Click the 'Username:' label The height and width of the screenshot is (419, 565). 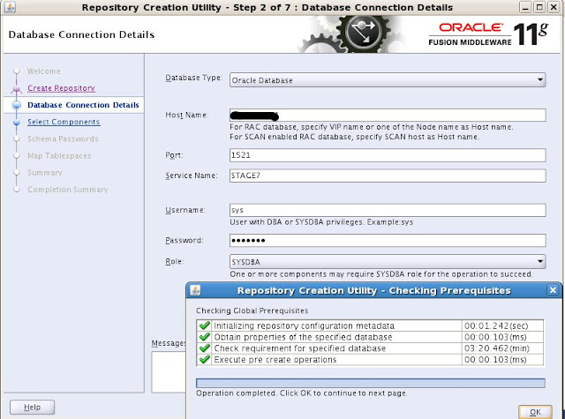(x=185, y=210)
